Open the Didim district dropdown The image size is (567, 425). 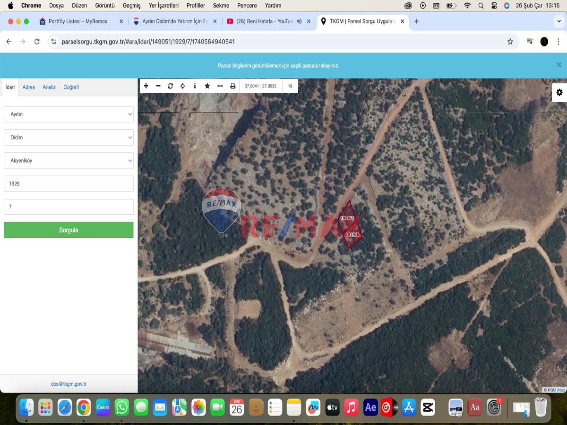(69, 137)
